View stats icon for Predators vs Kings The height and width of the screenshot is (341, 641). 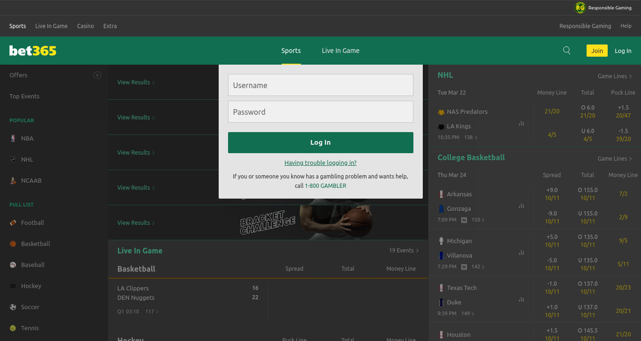click(x=521, y=123)
